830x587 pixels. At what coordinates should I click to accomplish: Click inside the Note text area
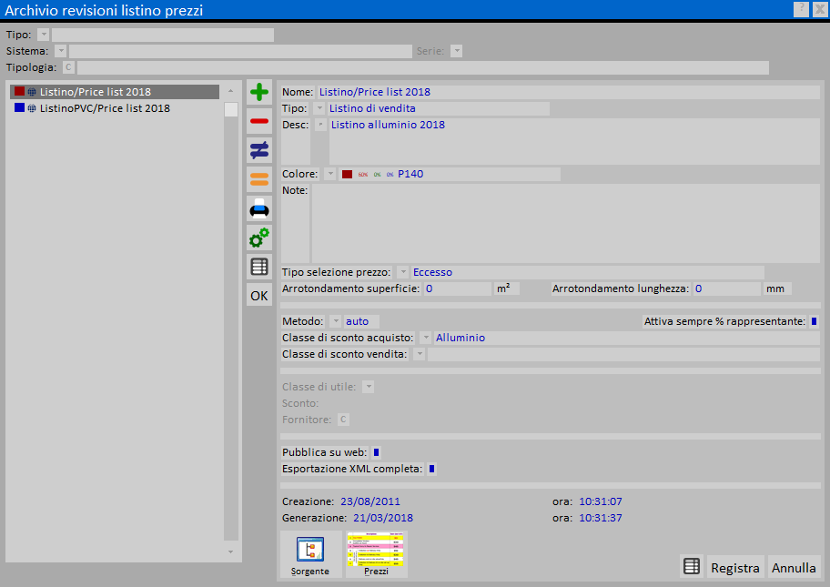(566, 223)
